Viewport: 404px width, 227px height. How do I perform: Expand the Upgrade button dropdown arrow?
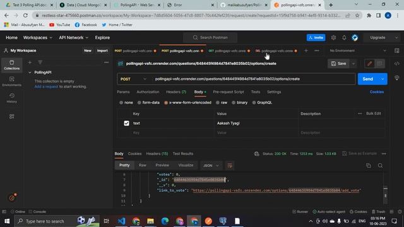[x=396, y=38]
